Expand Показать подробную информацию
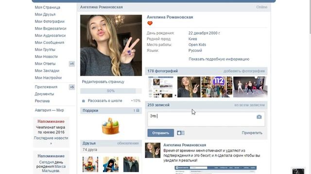 point(219,59)
